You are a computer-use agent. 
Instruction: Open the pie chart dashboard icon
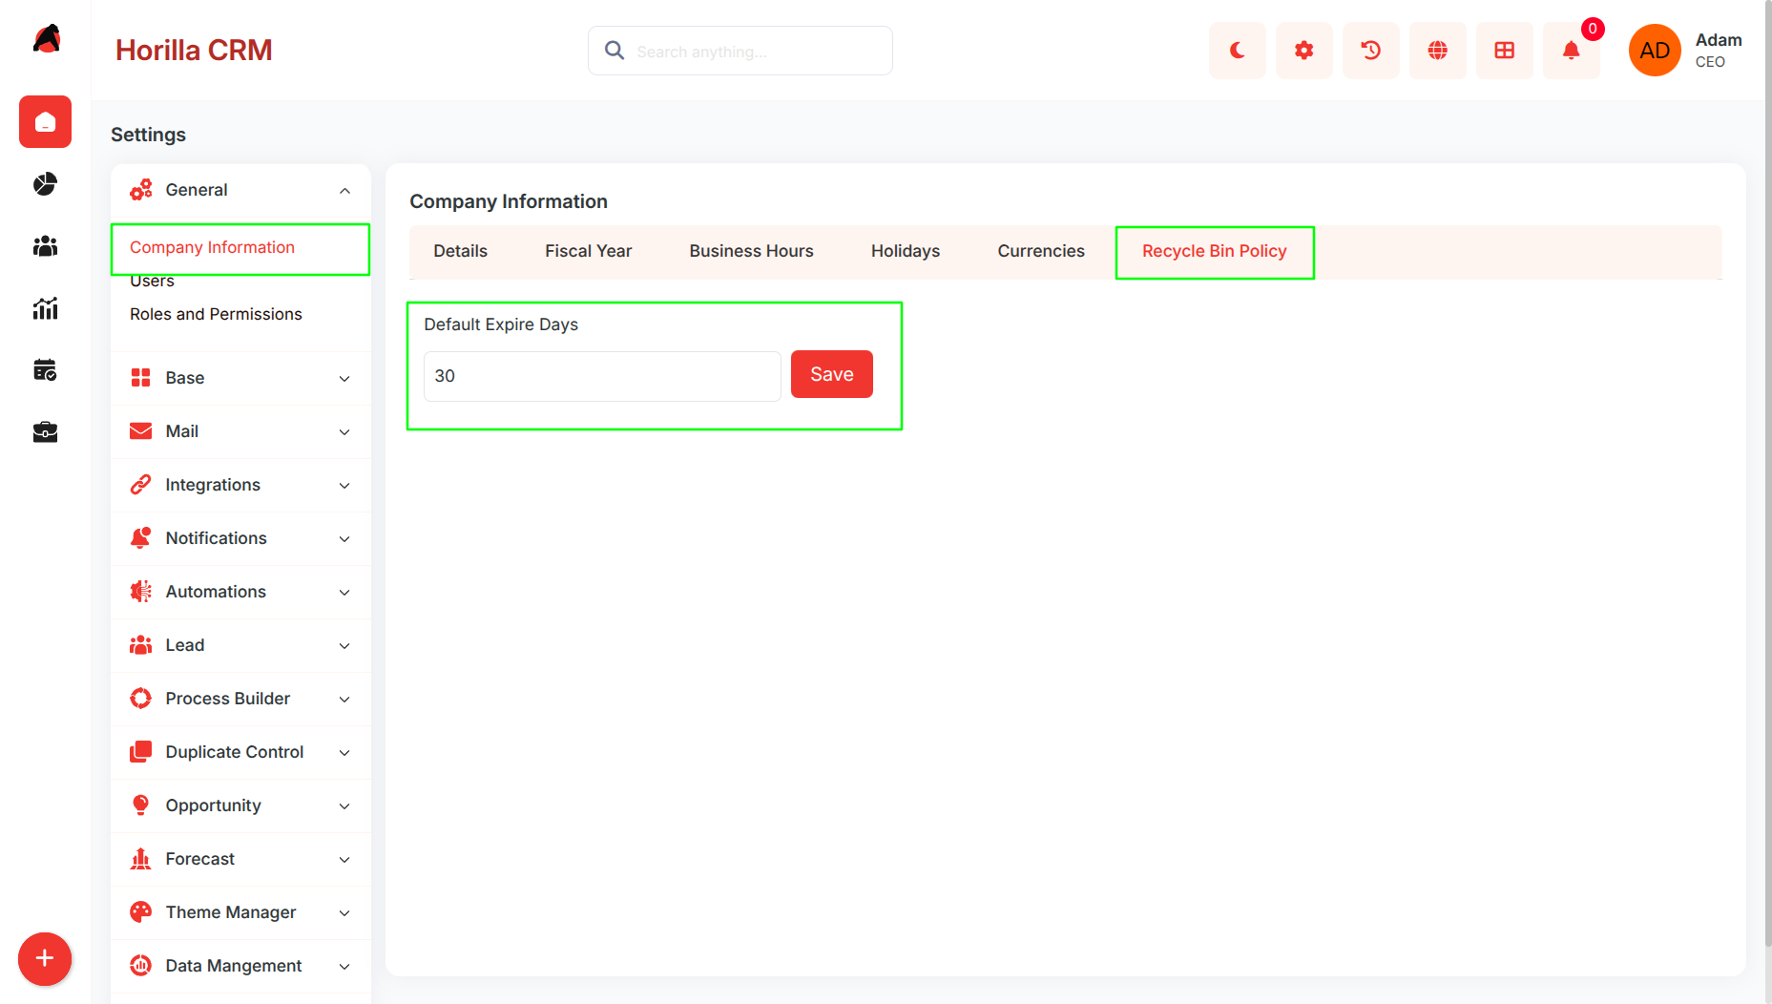45,184
